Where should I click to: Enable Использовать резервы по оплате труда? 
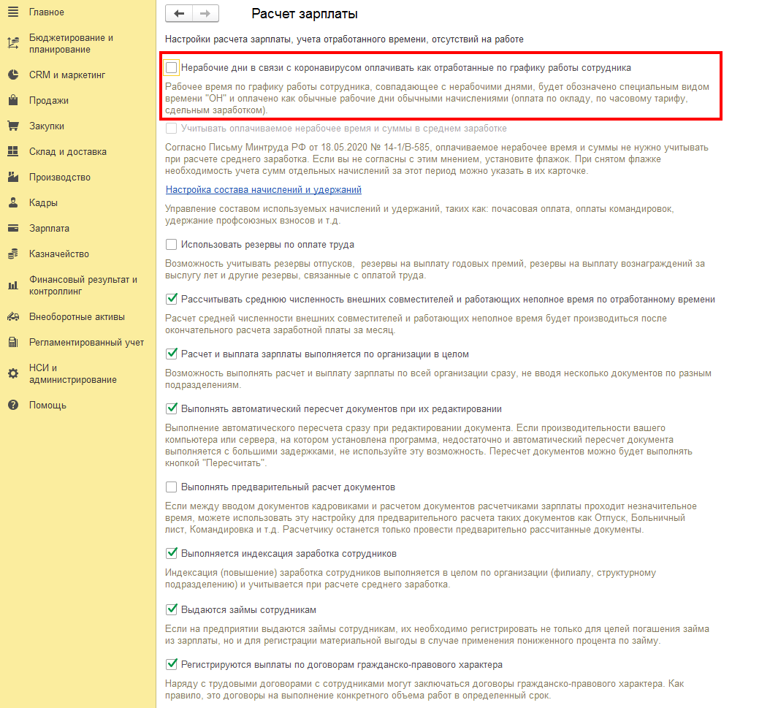pyautogui.click(x=172, y=245)
